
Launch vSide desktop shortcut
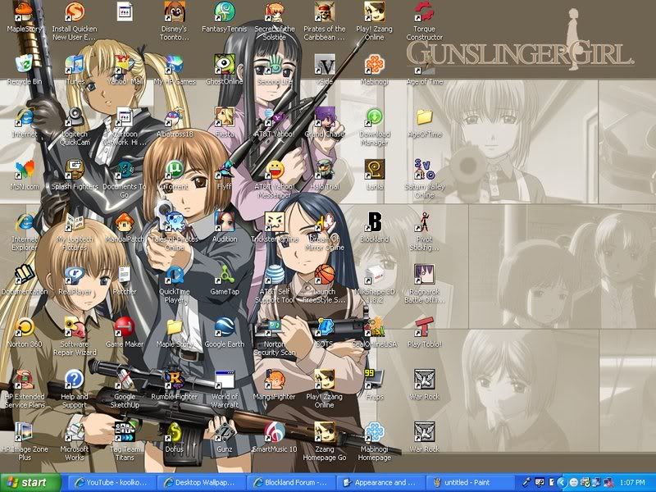[x=325, y=64]
